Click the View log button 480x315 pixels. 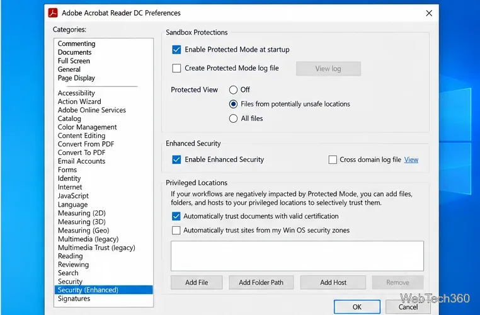click(x=328, y=69)
